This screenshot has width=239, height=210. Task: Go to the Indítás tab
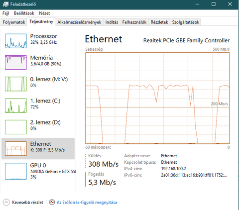(112, 22)
